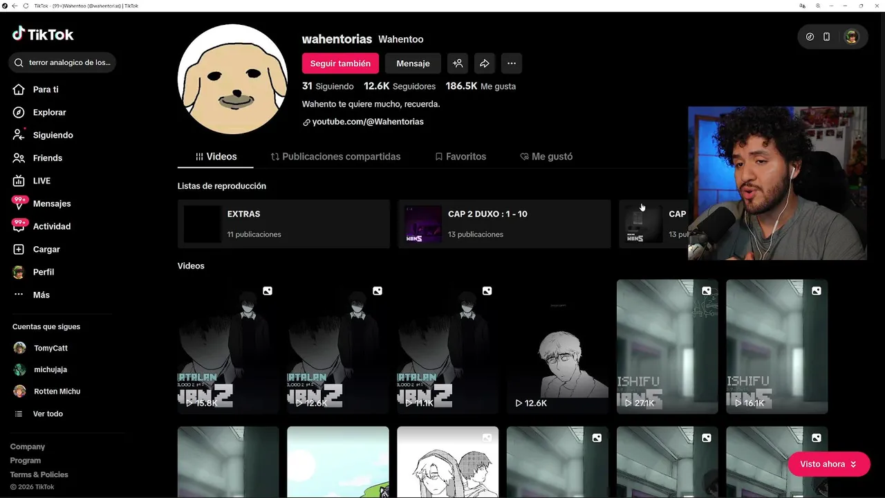Click the add-friend person icon button
This screenshot has width=885, height=498.
[x=458, y=63]
